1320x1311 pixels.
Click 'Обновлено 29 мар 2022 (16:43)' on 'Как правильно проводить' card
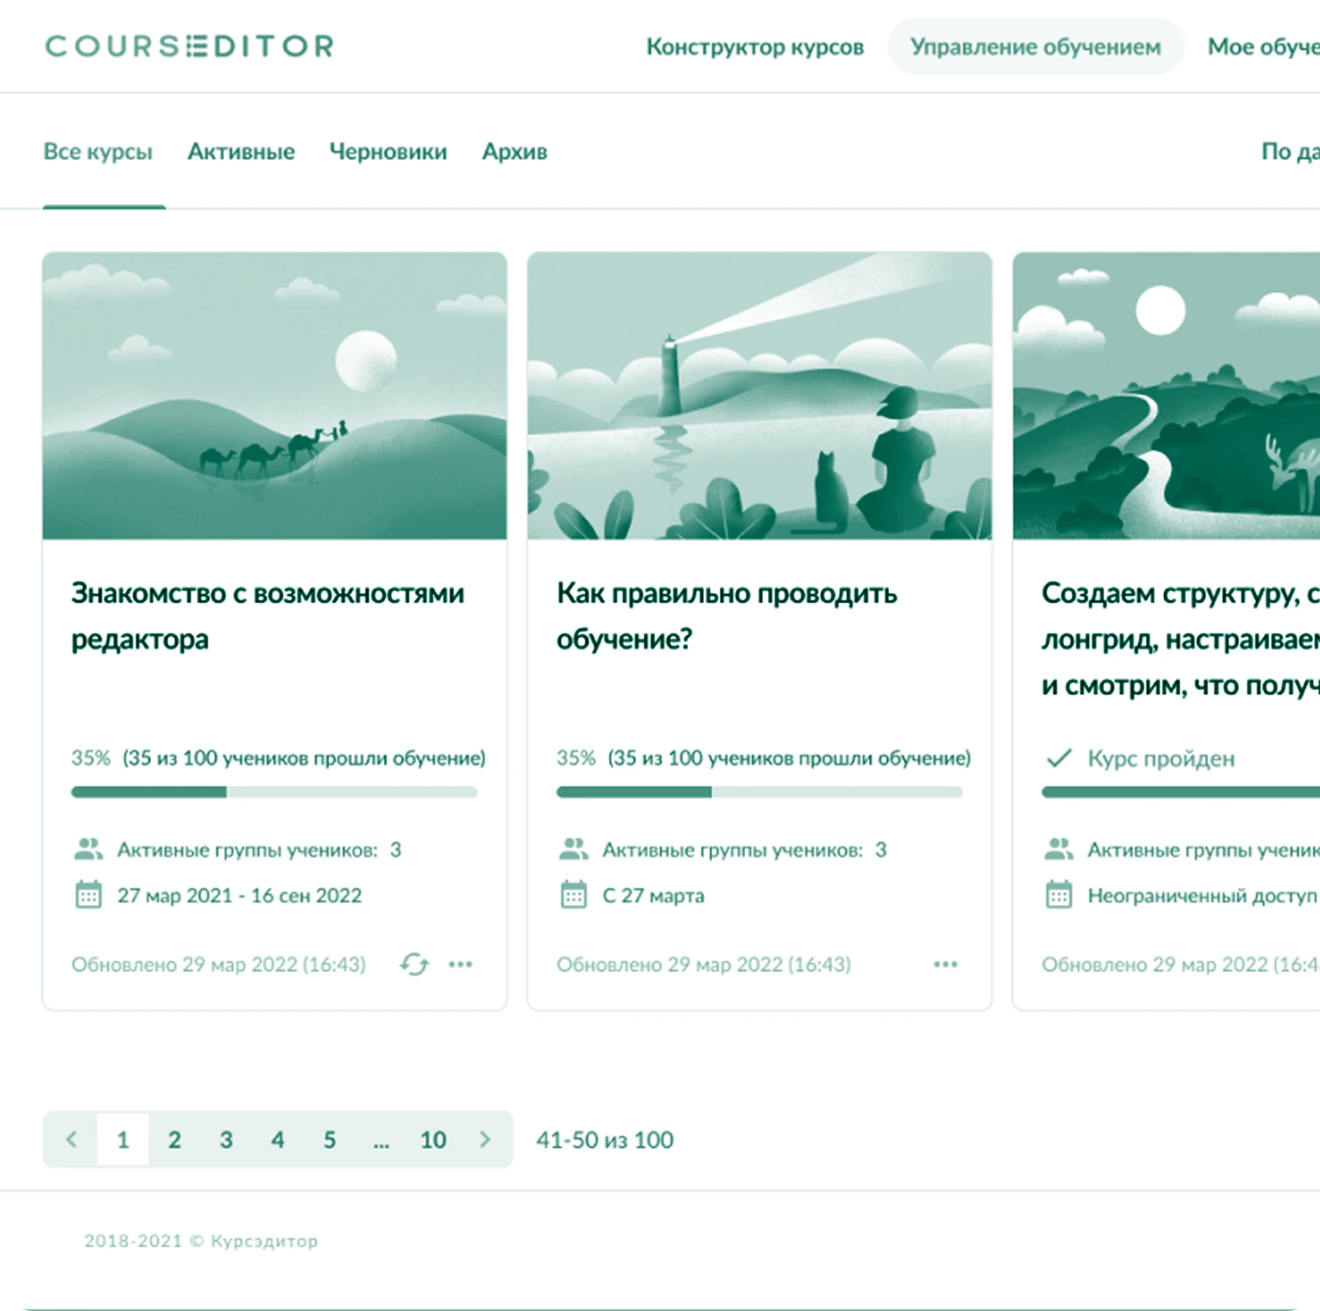704,964
